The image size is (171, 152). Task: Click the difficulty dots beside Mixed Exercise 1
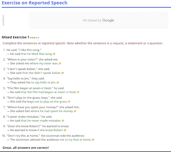[34, 38]
